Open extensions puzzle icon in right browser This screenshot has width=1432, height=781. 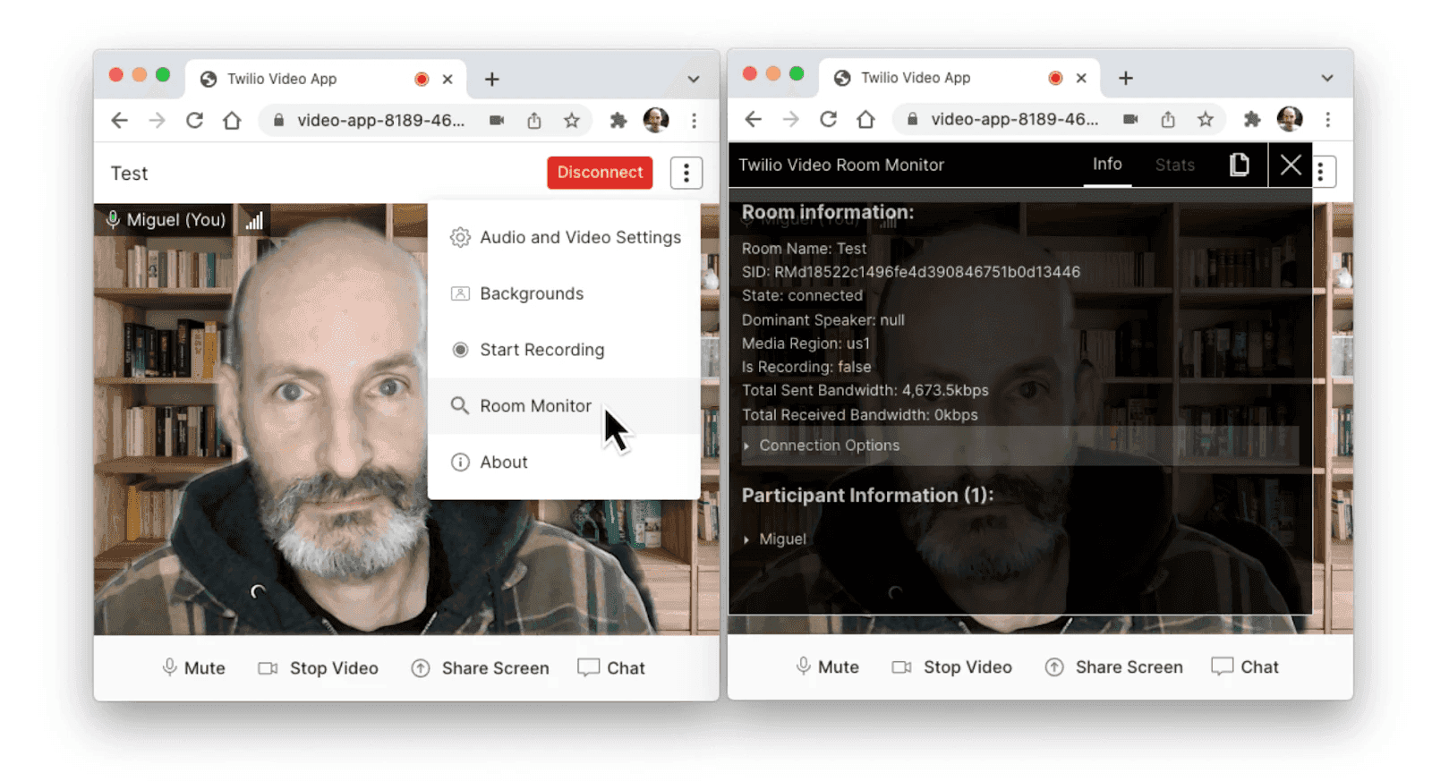tap(1252, 119)
